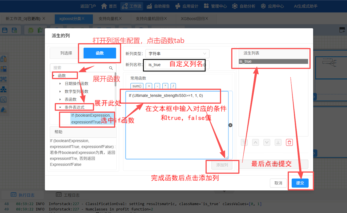保存工作流：点击左上角保存图标

5,30
